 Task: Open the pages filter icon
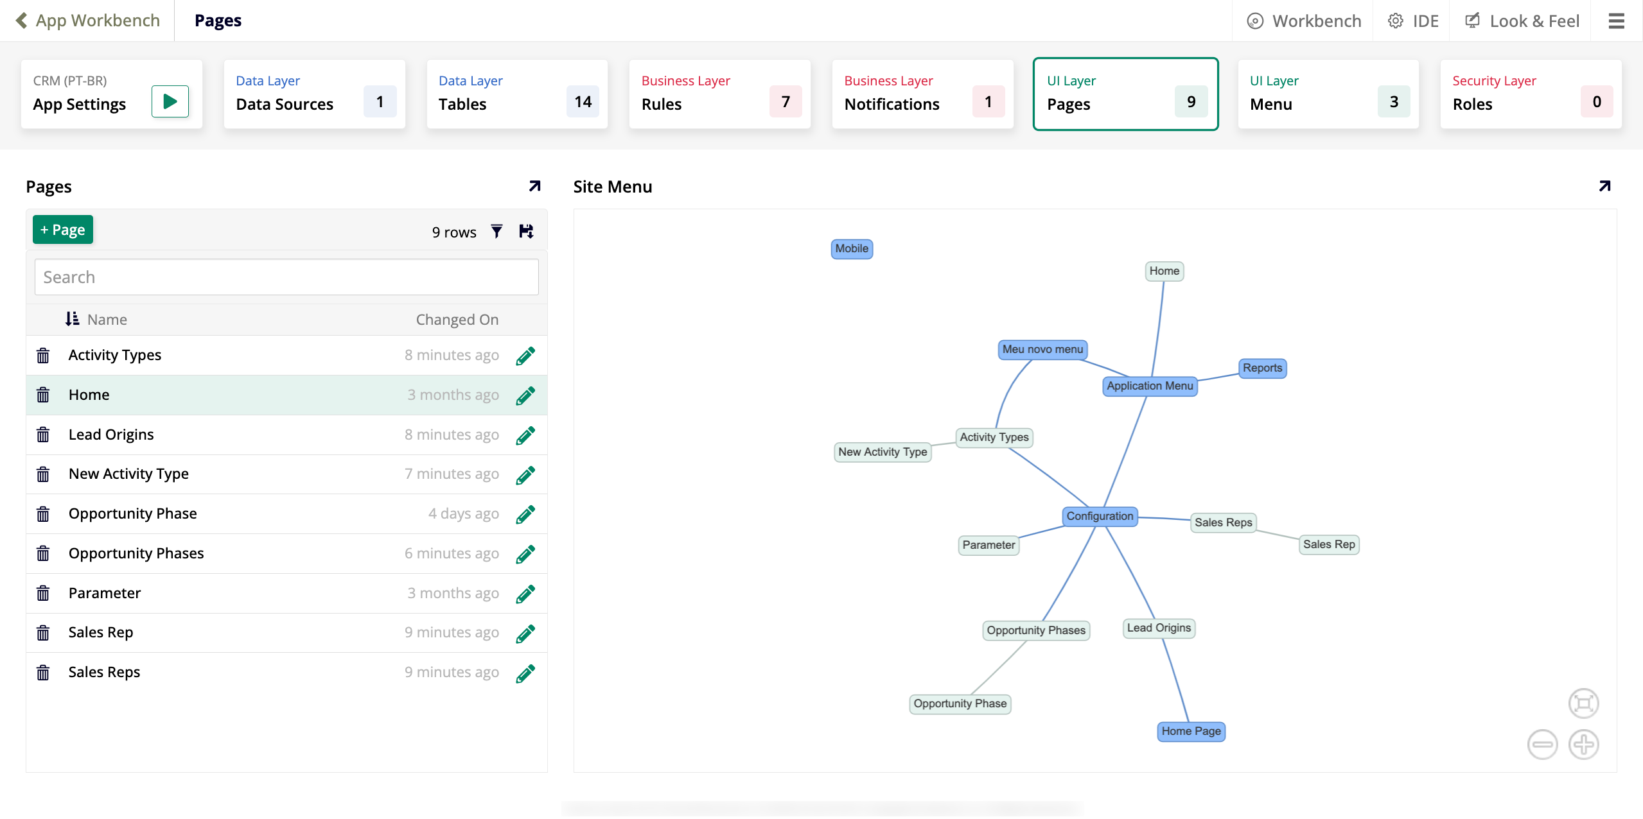496,232
